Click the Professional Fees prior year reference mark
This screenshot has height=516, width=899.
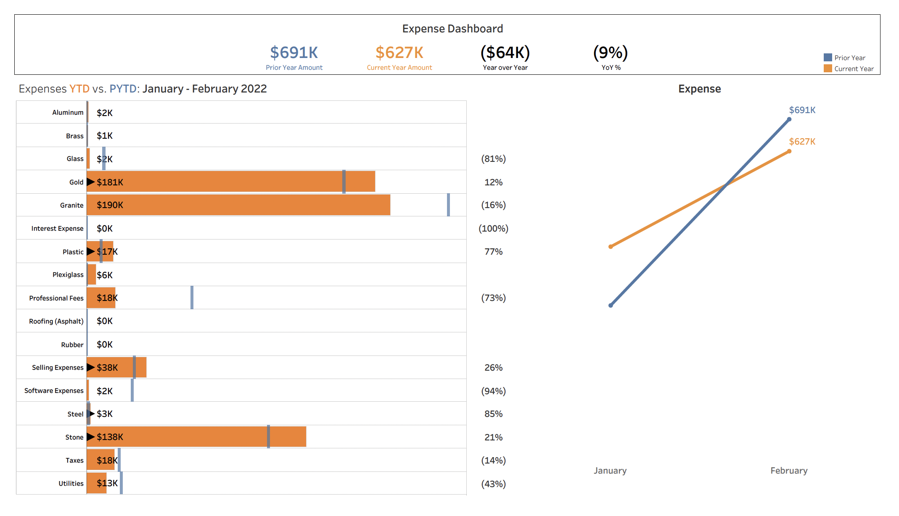click(x=192, y=297)
